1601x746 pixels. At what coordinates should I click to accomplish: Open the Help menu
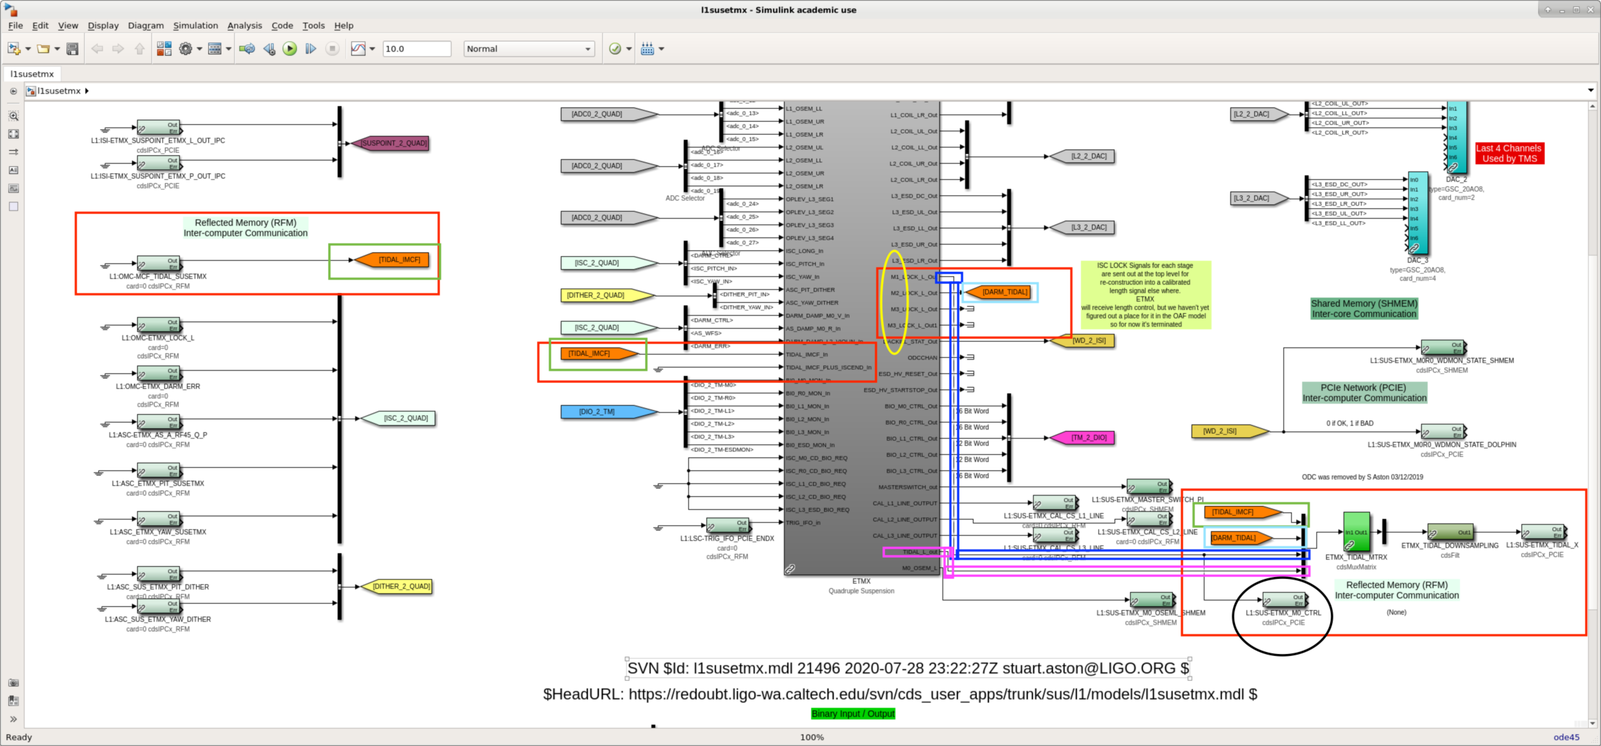pyautogui.click(x=343, y=26)
